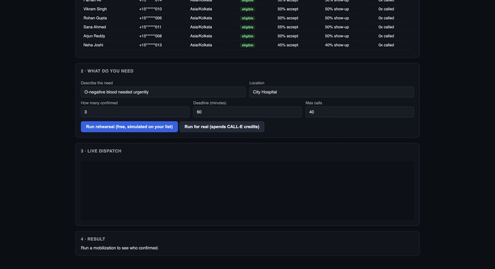
Task: Click the 3 · Live Dispatch heading
Action: click(x=101, y=151)
